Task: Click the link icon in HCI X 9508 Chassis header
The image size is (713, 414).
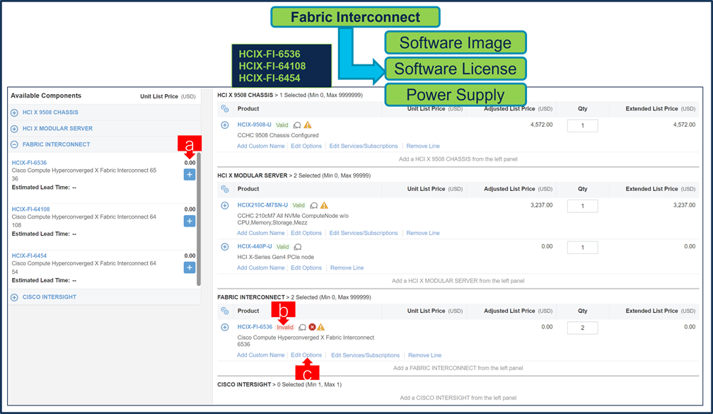Action: [x=225, y=109]
